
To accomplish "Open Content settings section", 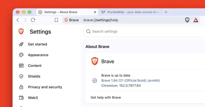I will 35,66.
